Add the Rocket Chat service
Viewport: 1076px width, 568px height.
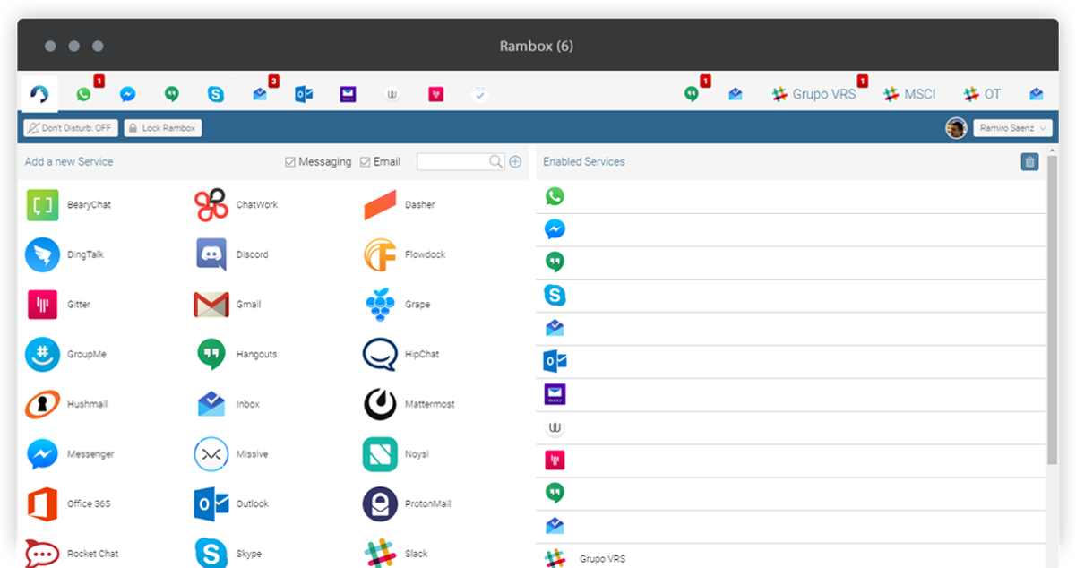tap(73, 554)
